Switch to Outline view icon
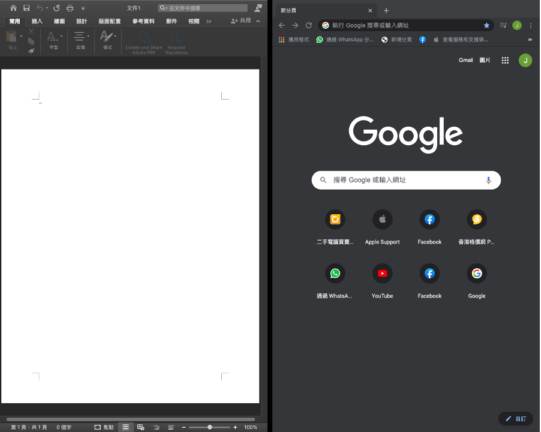The width and height of the screenshot is (541, 432). coord(157,427)
